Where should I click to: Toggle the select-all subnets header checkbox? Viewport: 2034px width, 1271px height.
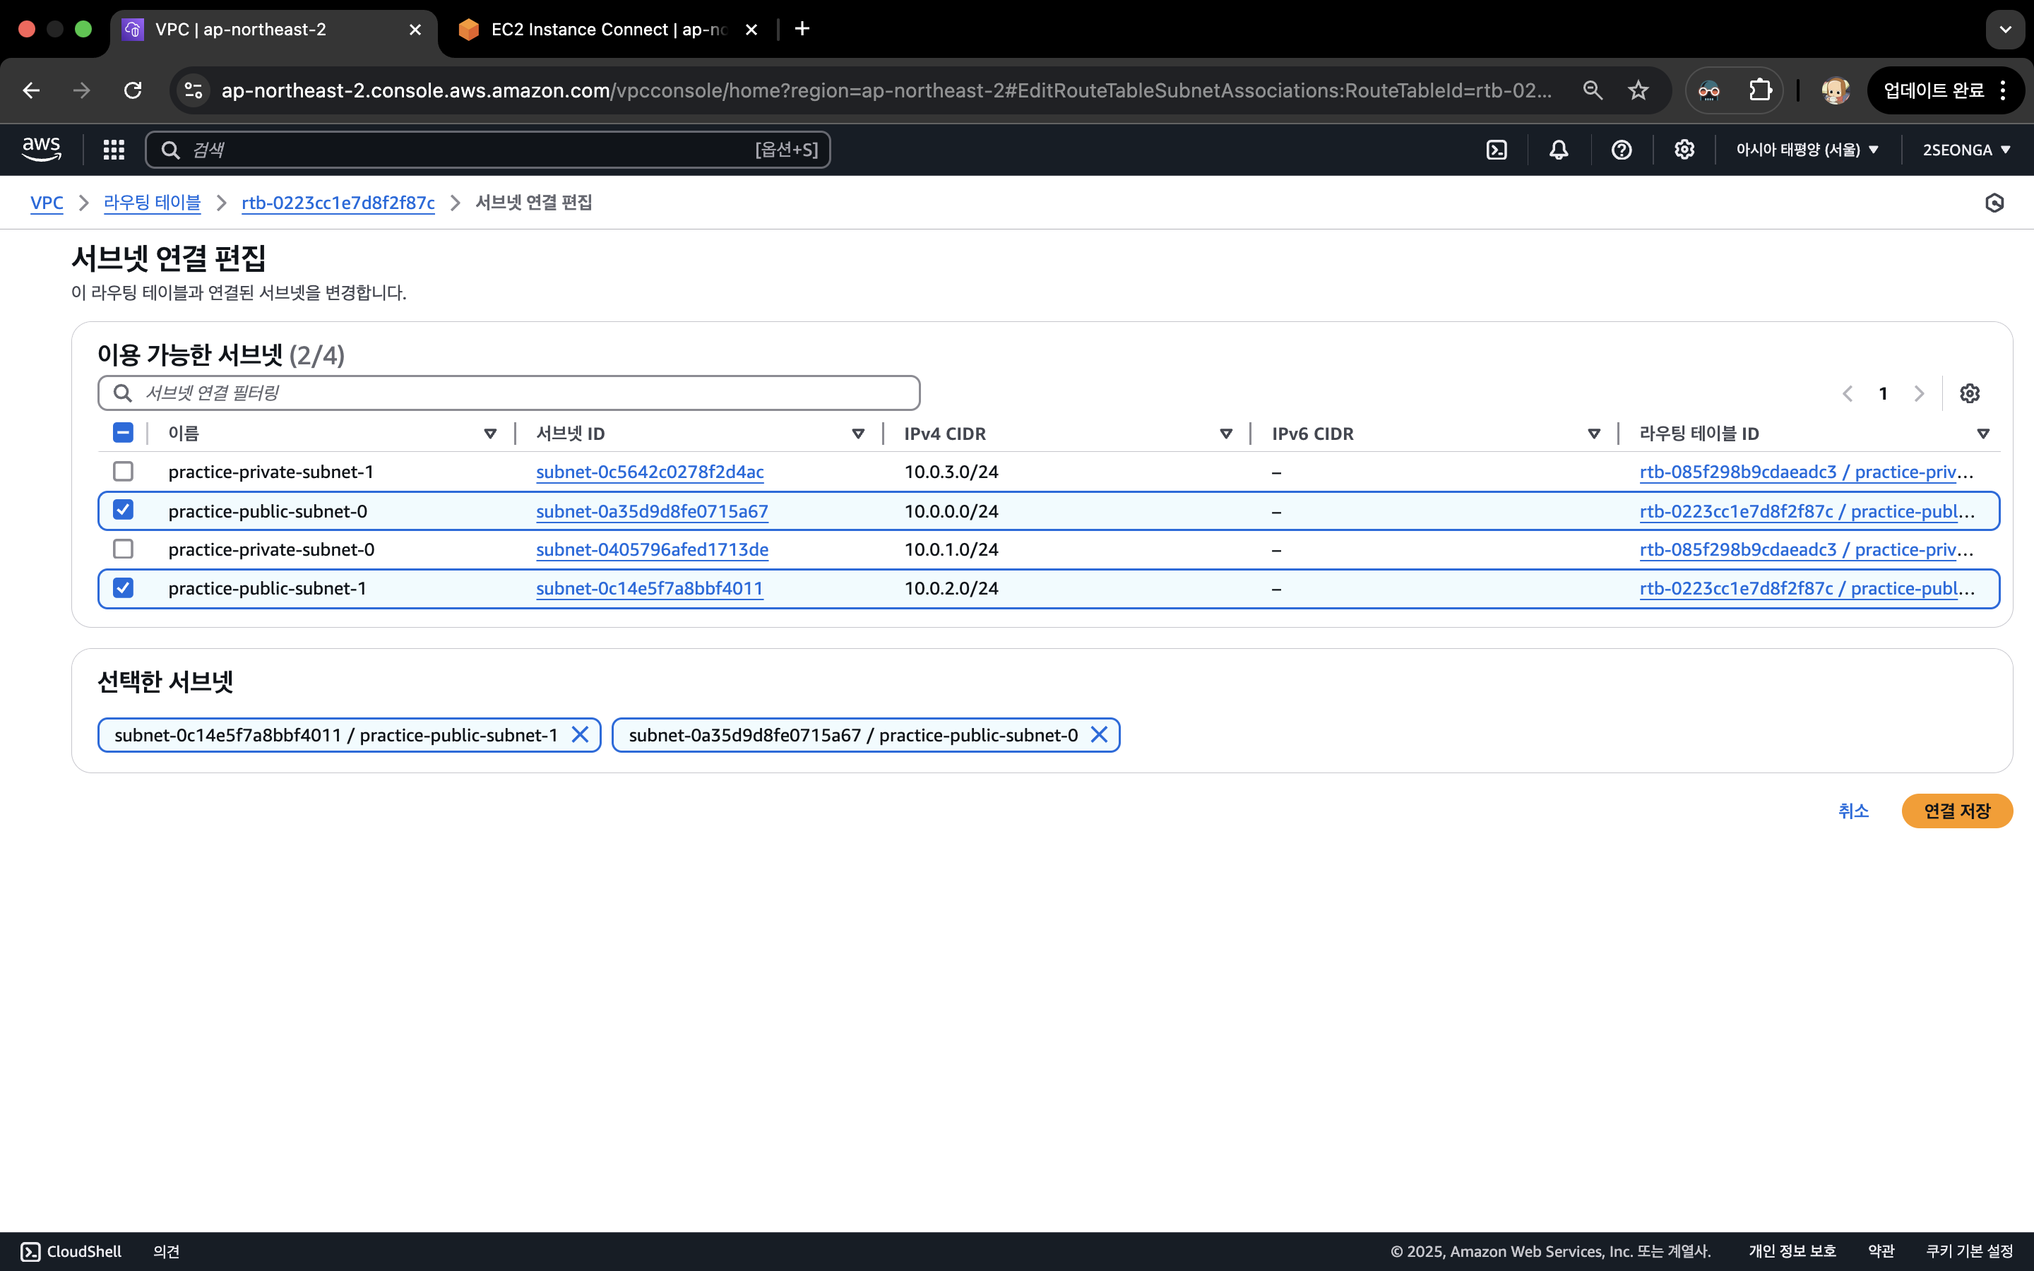point(123,433)
